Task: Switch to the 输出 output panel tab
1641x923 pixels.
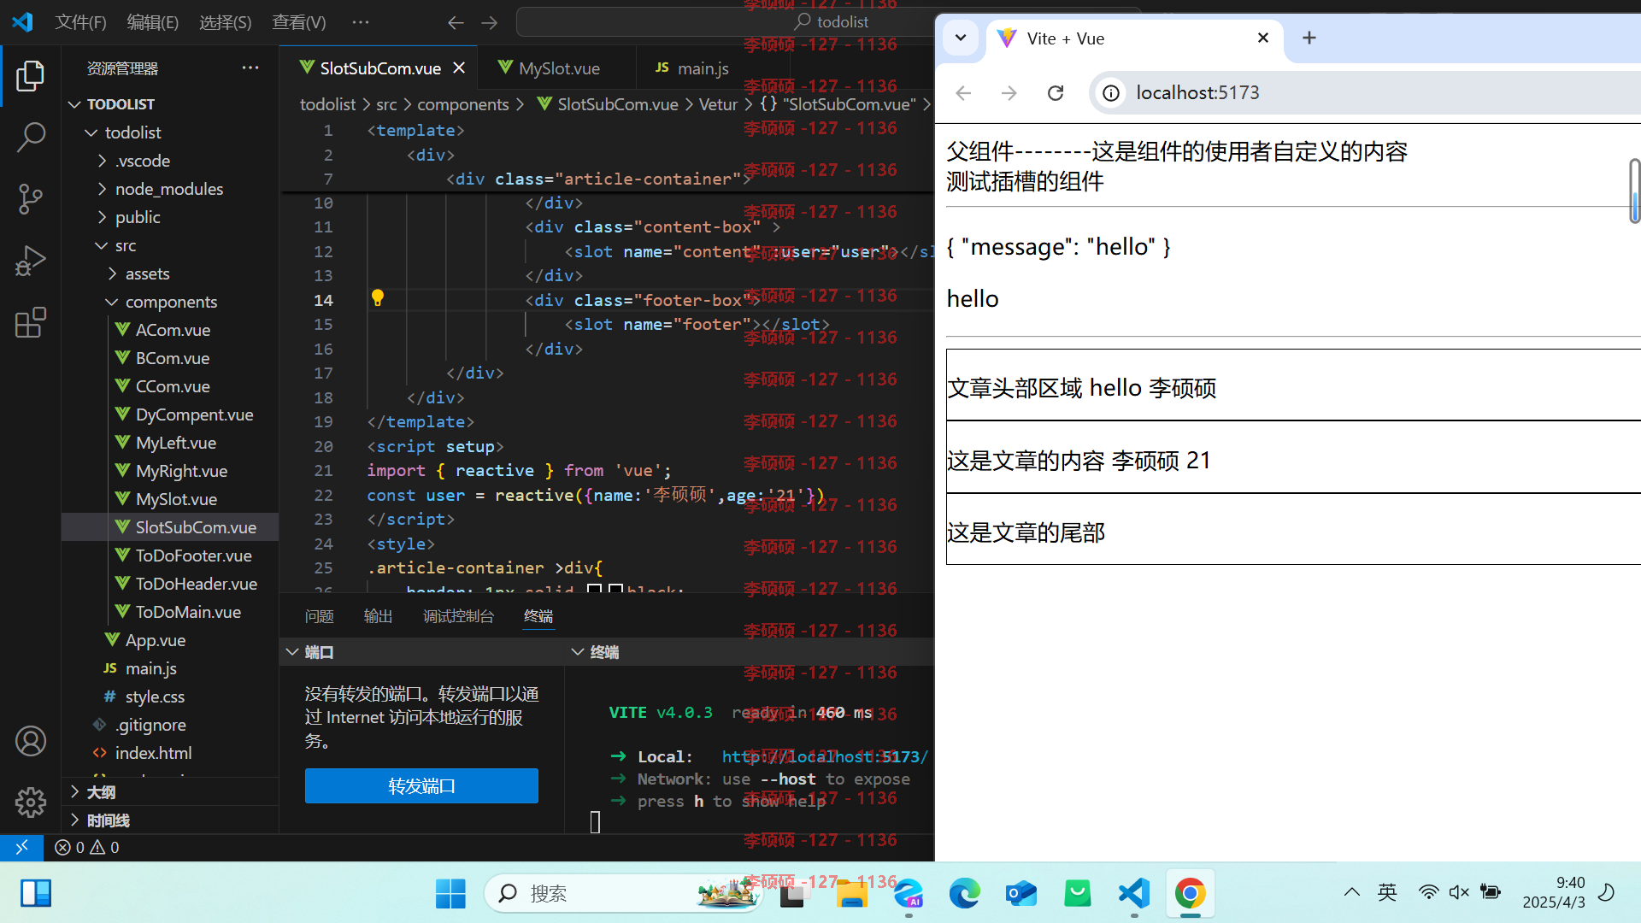Action: [x=378, y=616]
